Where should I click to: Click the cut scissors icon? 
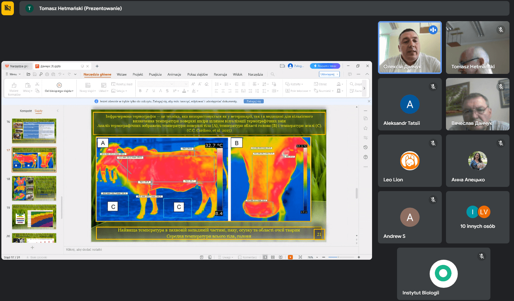pos(37,84)
